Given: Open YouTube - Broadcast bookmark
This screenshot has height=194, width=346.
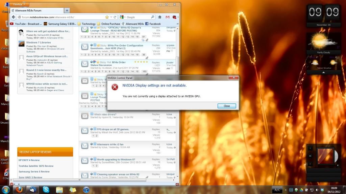Looking at the screenshot, I should [x=26, y=24].
